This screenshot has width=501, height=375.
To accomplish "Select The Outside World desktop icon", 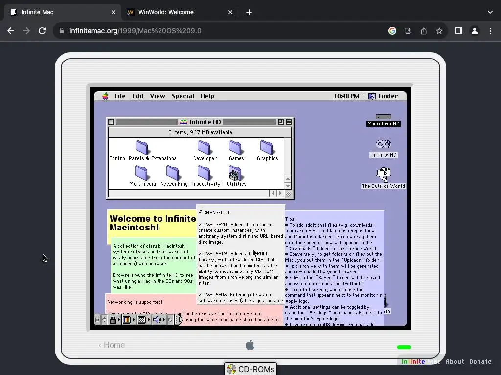I will [384, 178].
